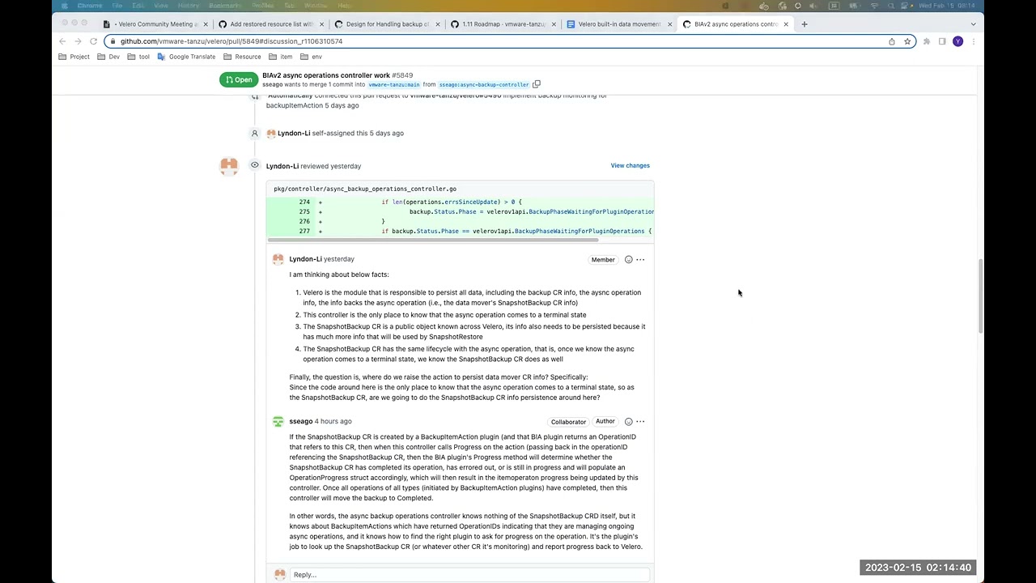The image size is (1036, 583).
Task: Open History menu in macOS menu bar
Action: point(189,6)
